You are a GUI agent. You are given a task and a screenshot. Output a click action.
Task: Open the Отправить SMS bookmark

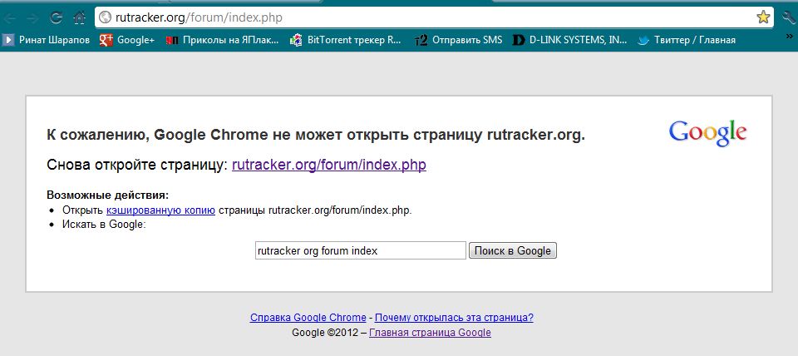(458, 40)
